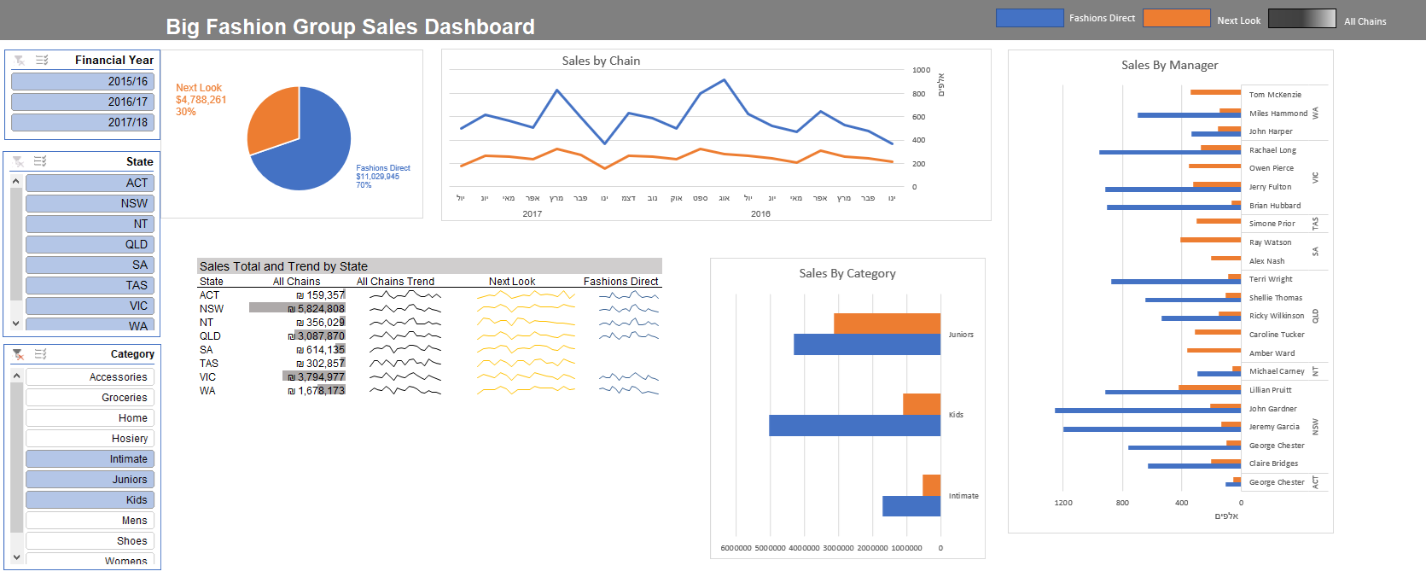Click the Category slicer scroll-down arrow
The width and height of the screenshot is (1426, 583).
15,557
